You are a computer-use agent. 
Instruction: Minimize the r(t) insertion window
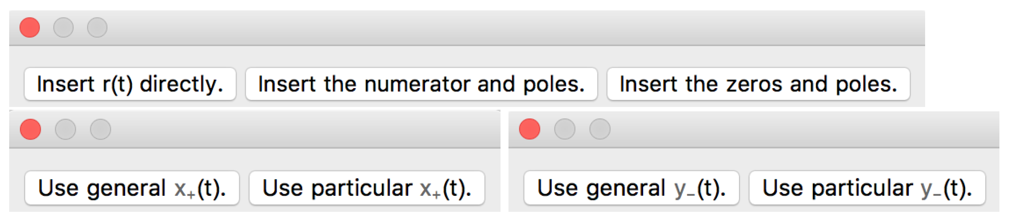click(64, 28)
